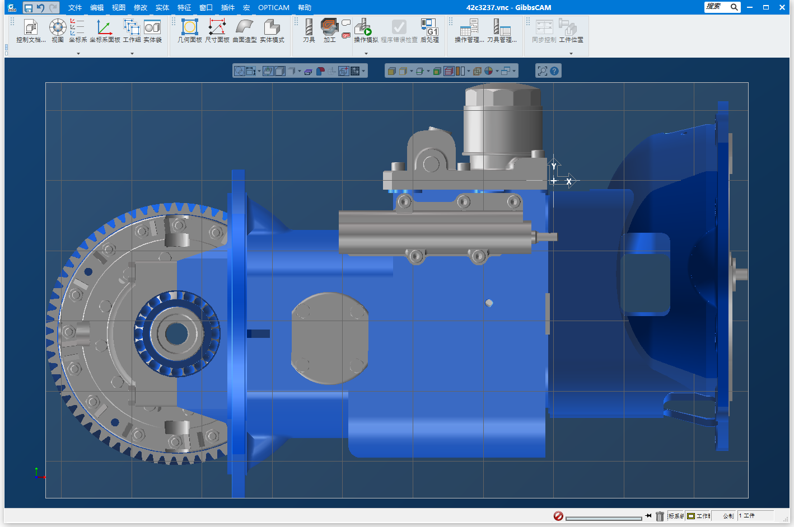Screen dimensions: 794x527
Task: Open 刀具管理 tool manager
Action: (502, 31)
